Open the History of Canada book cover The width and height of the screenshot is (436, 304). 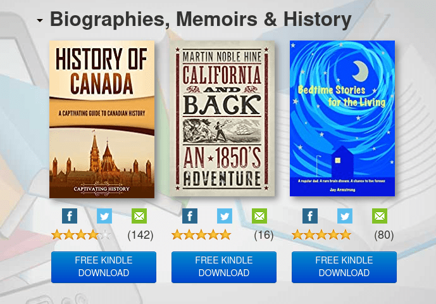(102, 119)
